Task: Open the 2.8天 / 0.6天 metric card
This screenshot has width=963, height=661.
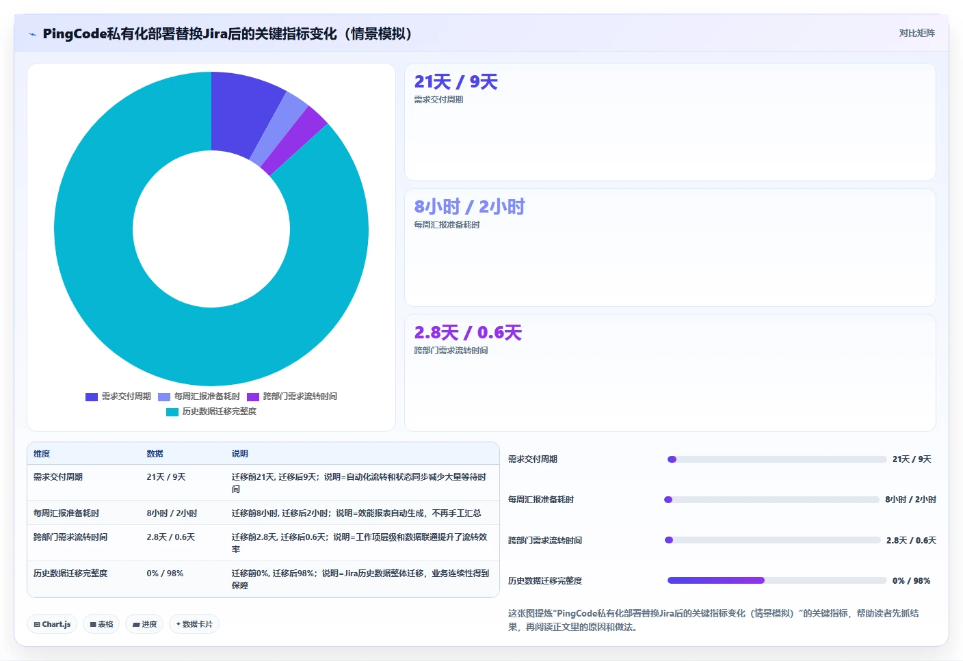Action: (670, 373)
